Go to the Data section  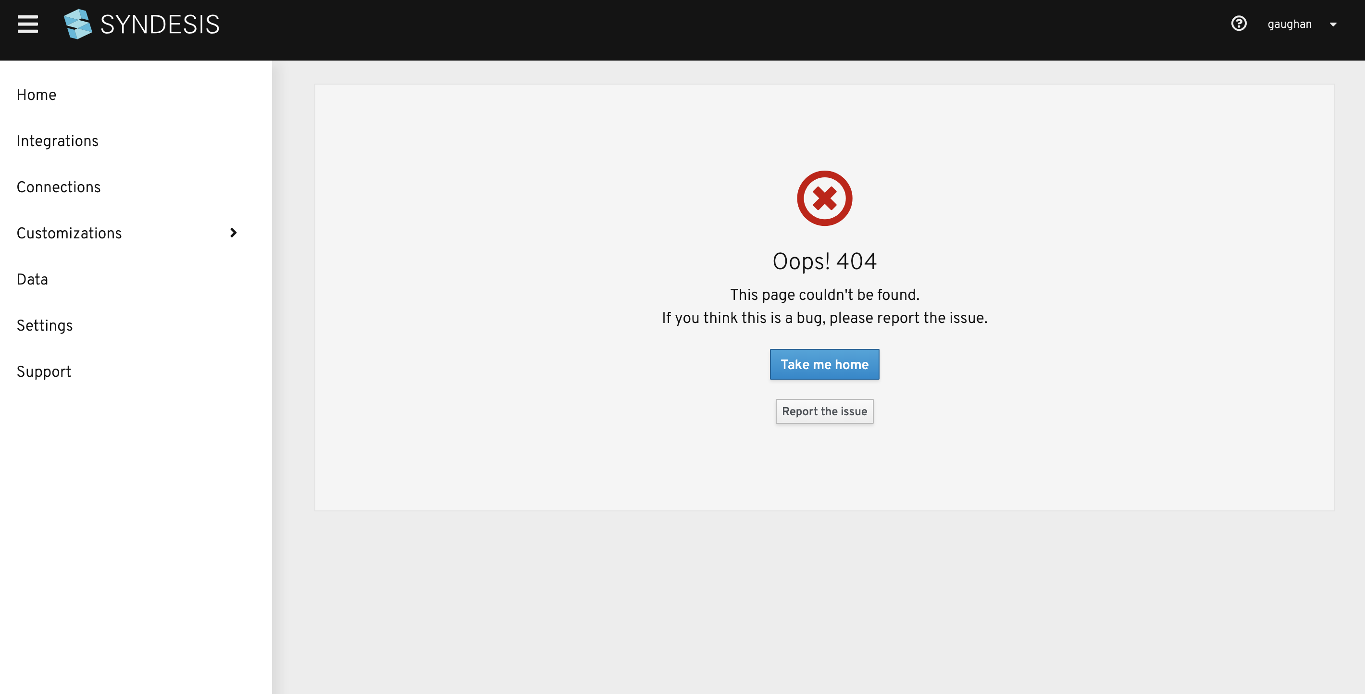(32, 279)
